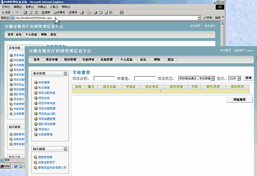The width and height of the screenshot is (257, 176).
Task: Open the 项目分配专家 sidebar link
Action: coord(47,93)
